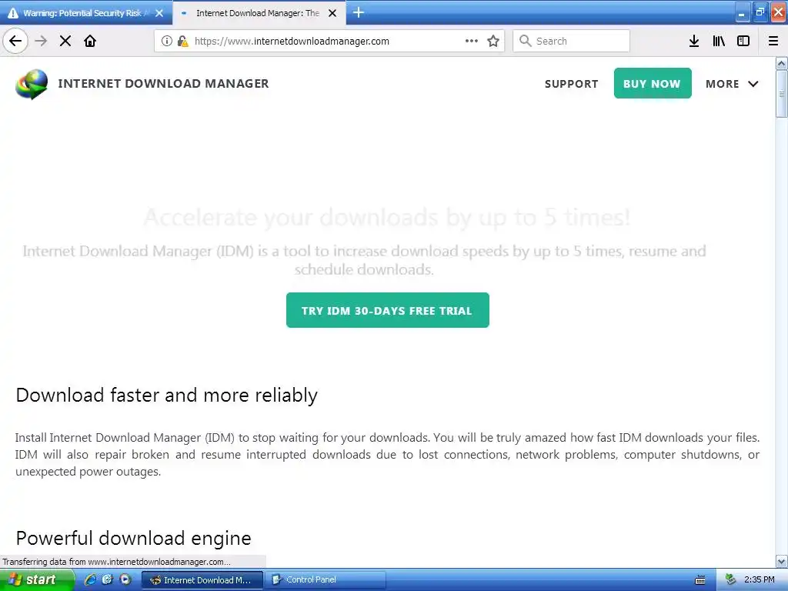
Task: Open the SUPPORT menu item
Action: click(572, 84)
